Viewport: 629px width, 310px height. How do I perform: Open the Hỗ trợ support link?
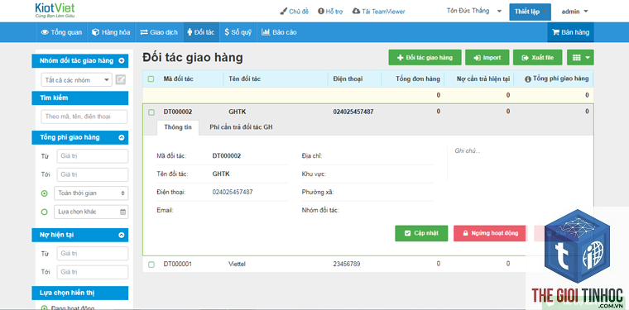[330, 12]
